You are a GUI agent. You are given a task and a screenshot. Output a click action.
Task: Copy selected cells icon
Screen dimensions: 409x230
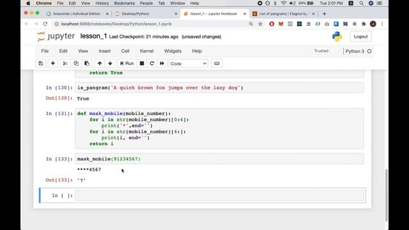click(76, 63)
